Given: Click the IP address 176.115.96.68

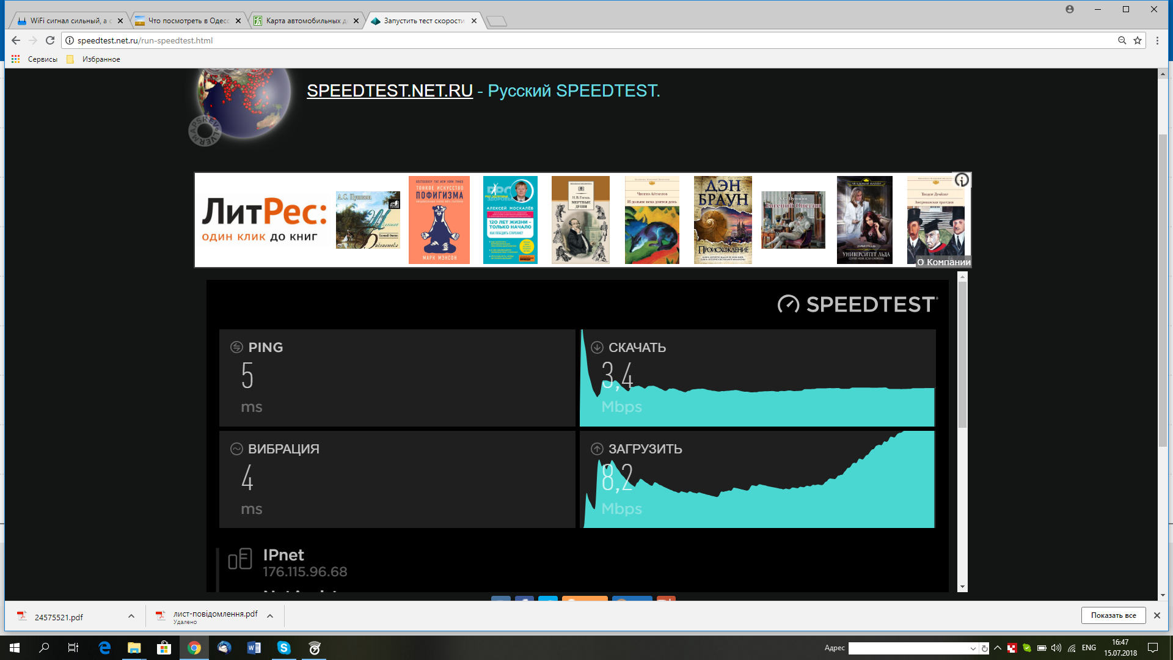Looking at the screenshot, I should coord(305,572).
